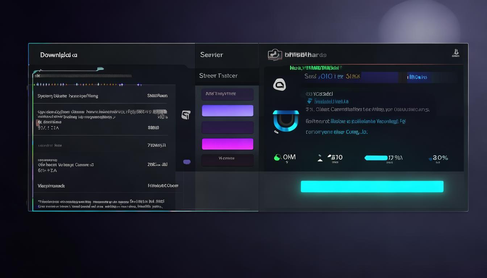Click the light purple gradient button
This screenshot has width=487, height=278.
(228, 111)
